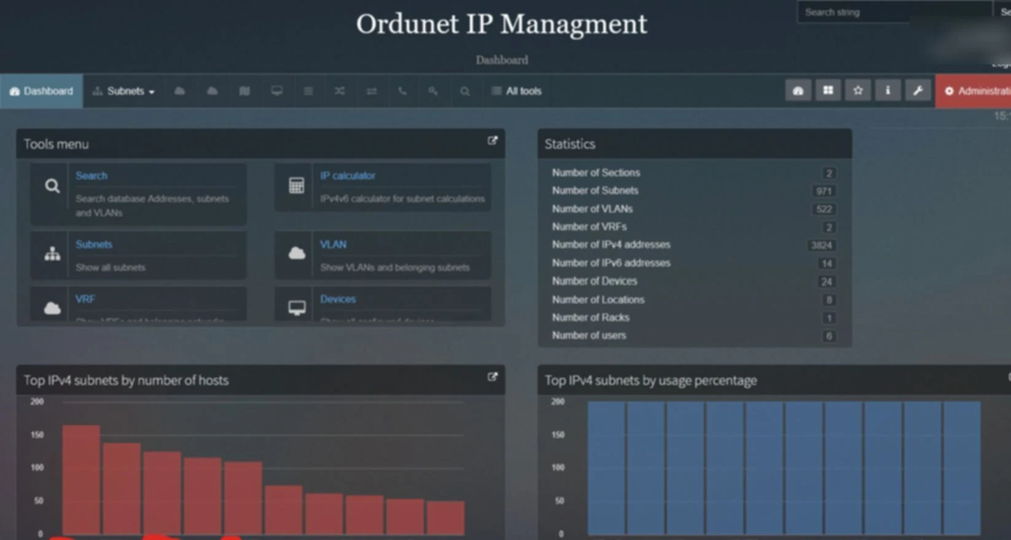
Task: Open the red Administration menu
Action: pos(974,91)
